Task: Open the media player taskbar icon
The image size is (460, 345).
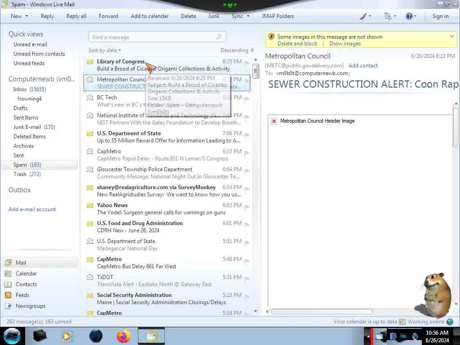Action: [x=67, y=336]
